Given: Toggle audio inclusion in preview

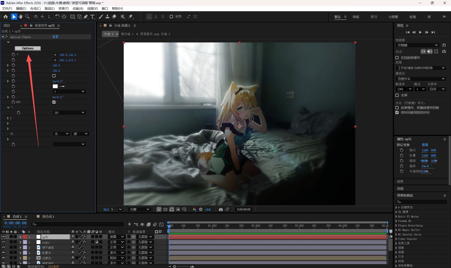Looking at the screenshot, I should 430,51.
